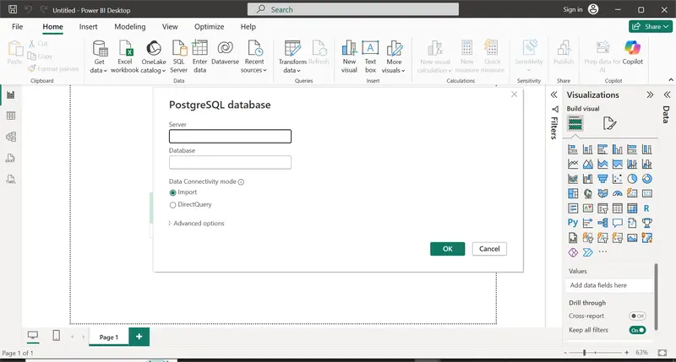Open TMDL view in left sidebar
Image resolution: width=676 pixels, height=362 pixels.
pyautogui.click(x=11, y=179)
